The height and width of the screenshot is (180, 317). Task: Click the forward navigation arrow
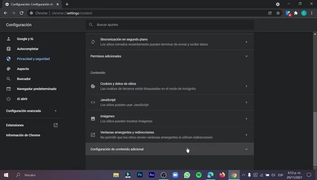[14, 13]
